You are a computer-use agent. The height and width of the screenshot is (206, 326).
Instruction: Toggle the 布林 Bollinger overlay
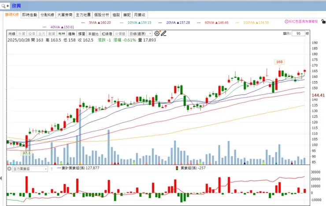coord(62,33)
